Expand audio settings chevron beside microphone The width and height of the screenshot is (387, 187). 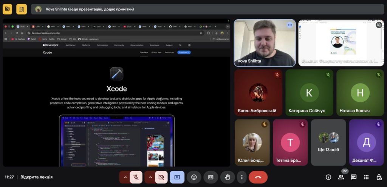[x=125, y=177]
